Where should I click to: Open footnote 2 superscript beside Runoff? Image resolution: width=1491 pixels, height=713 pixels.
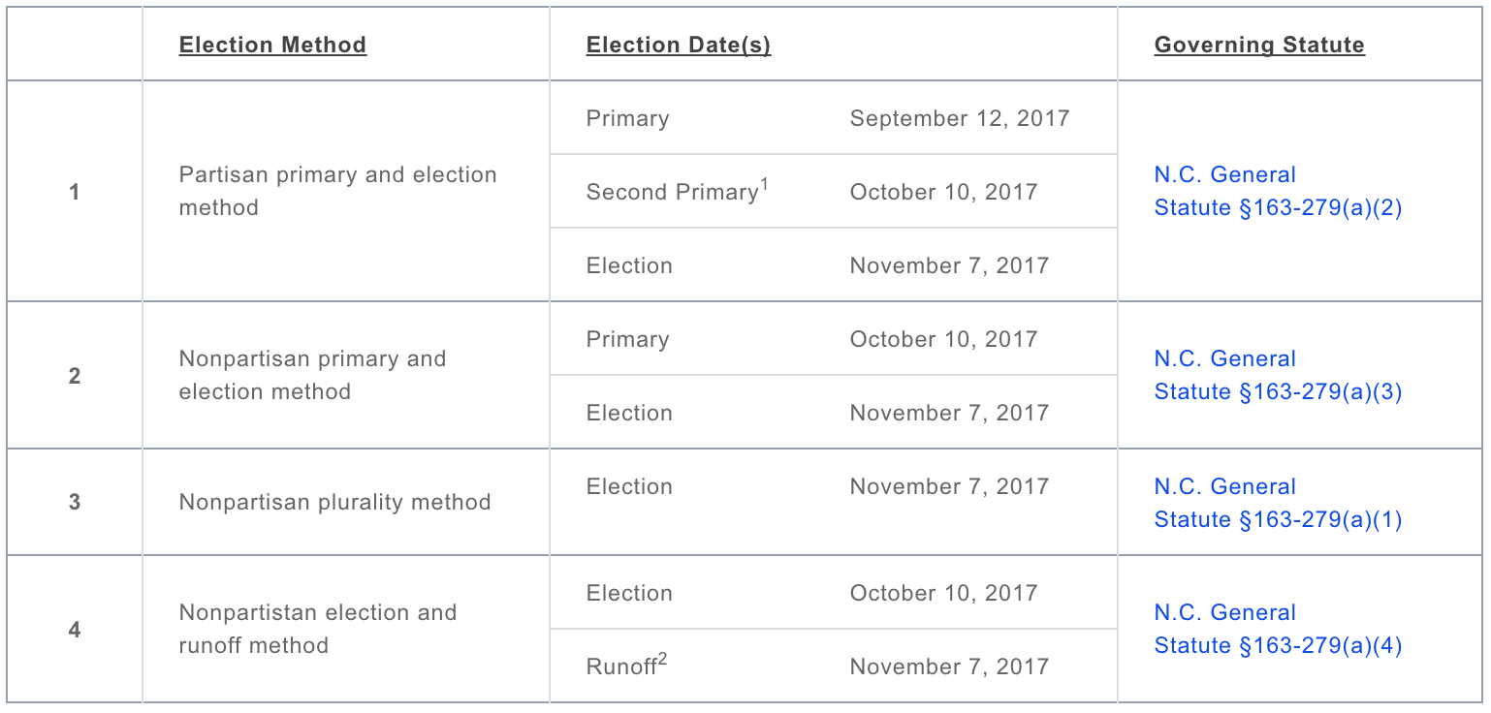point(662,659)
